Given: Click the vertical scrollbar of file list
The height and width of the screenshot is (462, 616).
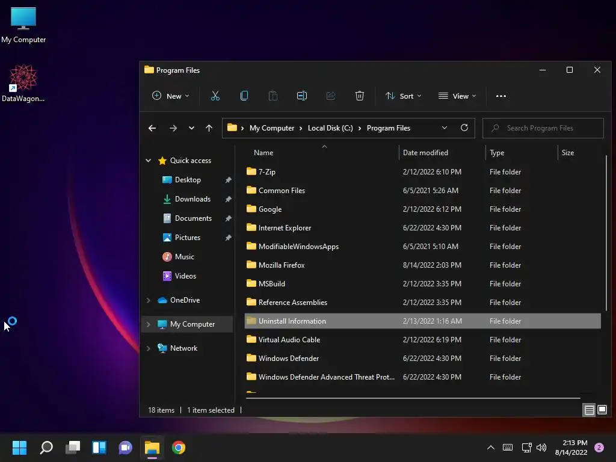Looking at the screenshot, I should click(606, 232).
